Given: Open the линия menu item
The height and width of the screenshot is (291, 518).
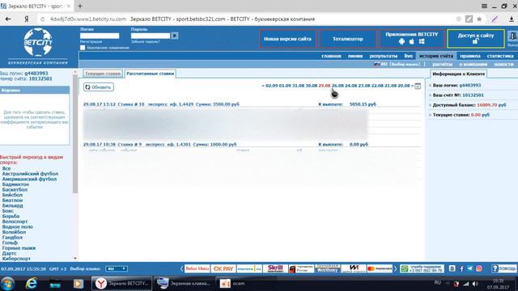Looking at the screenshot, I should (355, 56).
